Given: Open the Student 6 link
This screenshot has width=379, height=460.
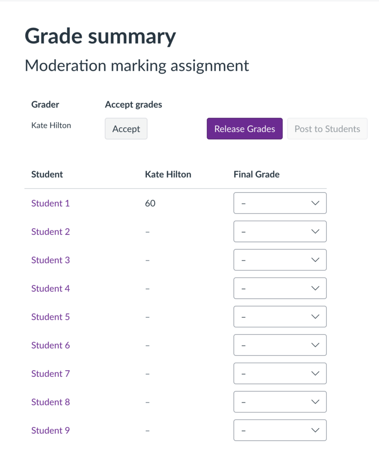Looking at the screenshot, I should 50,345.
